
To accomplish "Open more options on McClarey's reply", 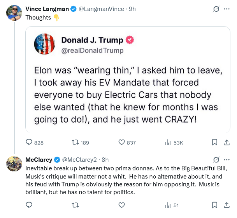I will [226, 159].
